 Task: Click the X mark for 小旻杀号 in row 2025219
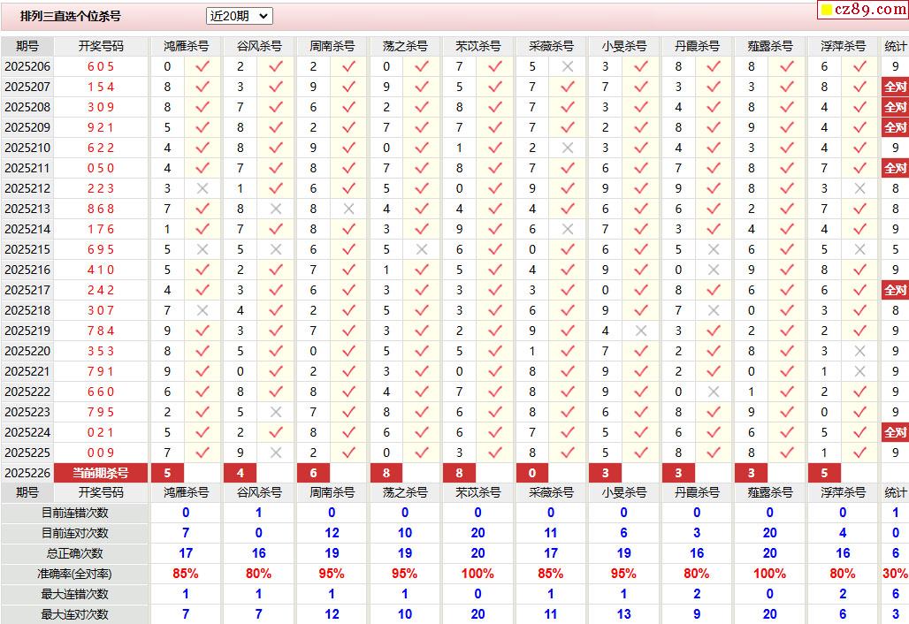[x=640, y=331]
